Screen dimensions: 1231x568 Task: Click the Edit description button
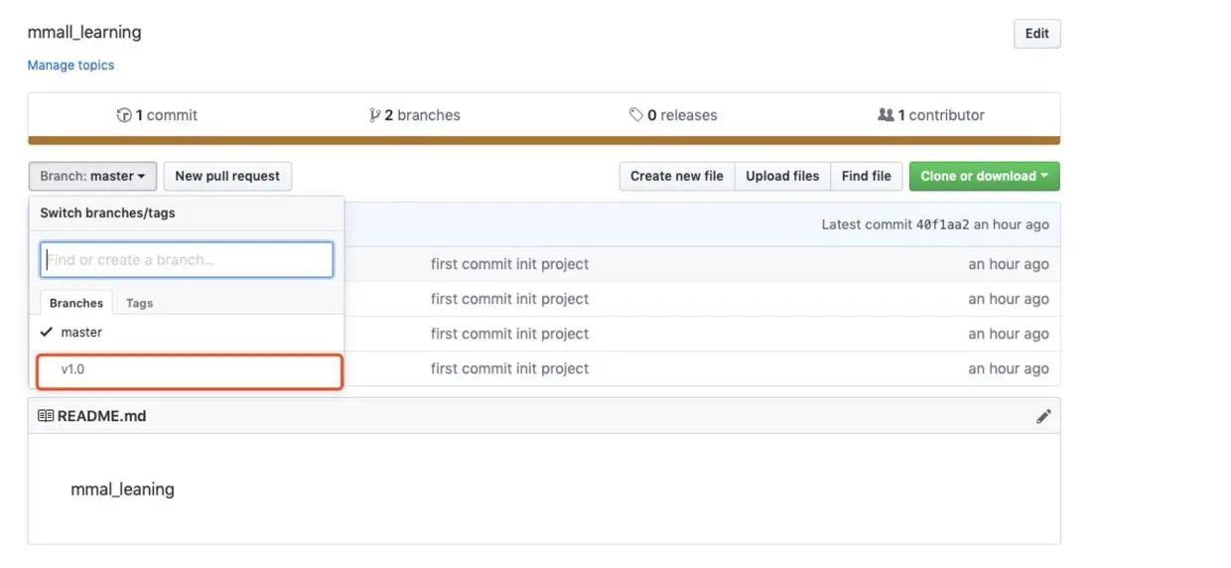1036,34
